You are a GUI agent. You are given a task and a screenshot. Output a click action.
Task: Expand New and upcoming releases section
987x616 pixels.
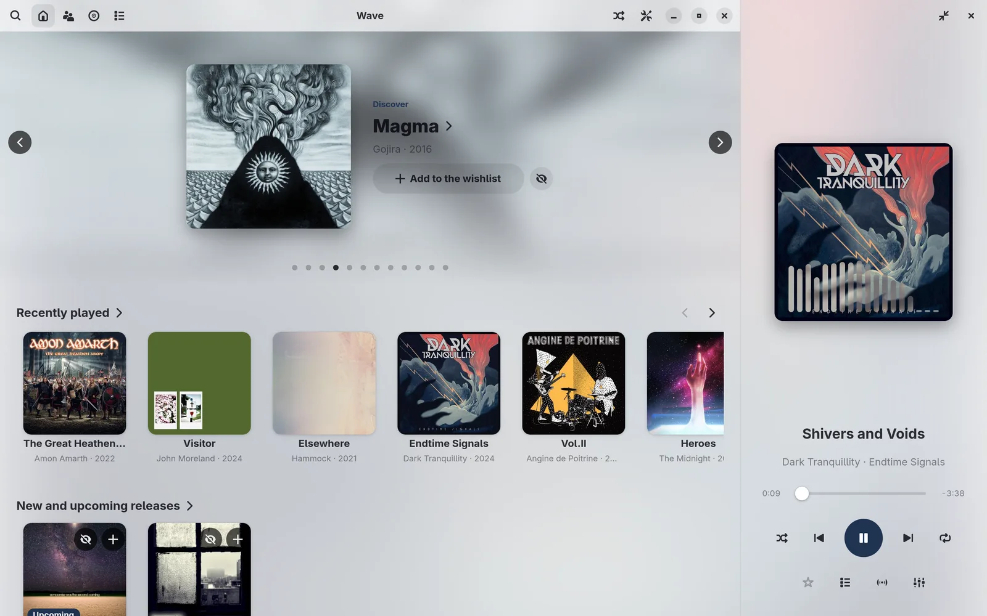click(105, 506)
